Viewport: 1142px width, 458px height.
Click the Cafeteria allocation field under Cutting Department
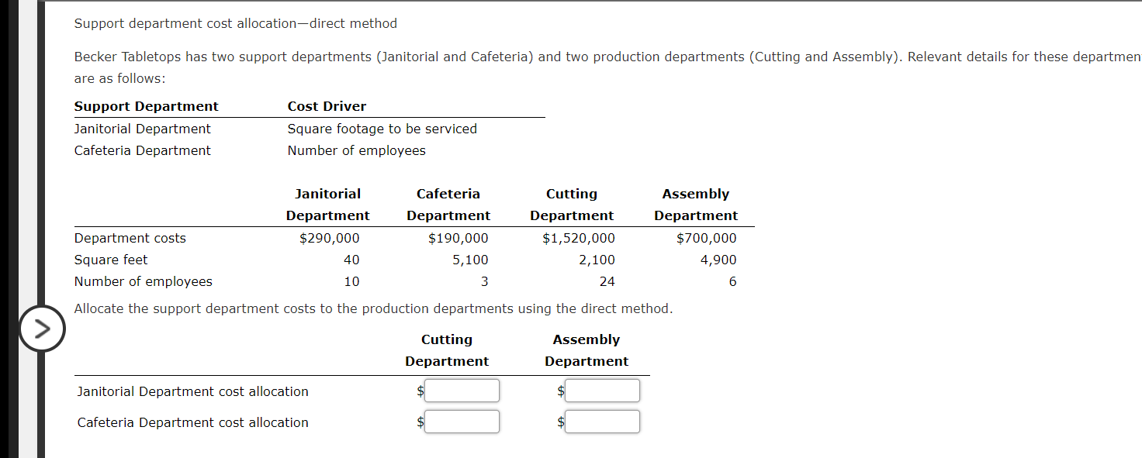(462, 422)
